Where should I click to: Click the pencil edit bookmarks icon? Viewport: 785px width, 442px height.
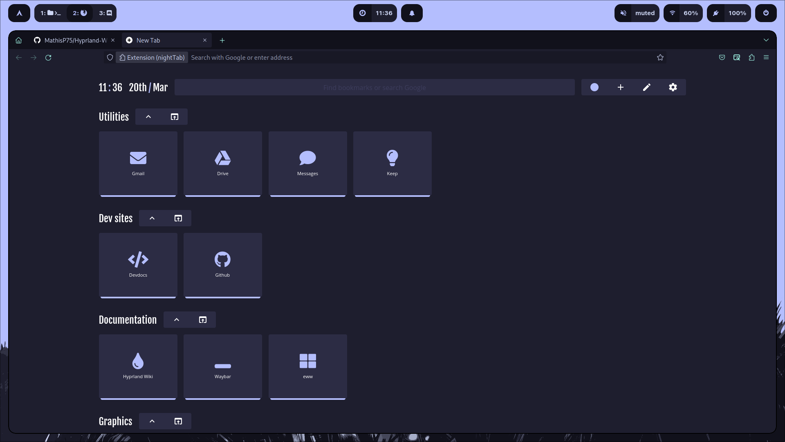646,87
